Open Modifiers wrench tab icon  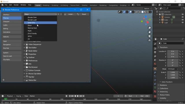155,73
